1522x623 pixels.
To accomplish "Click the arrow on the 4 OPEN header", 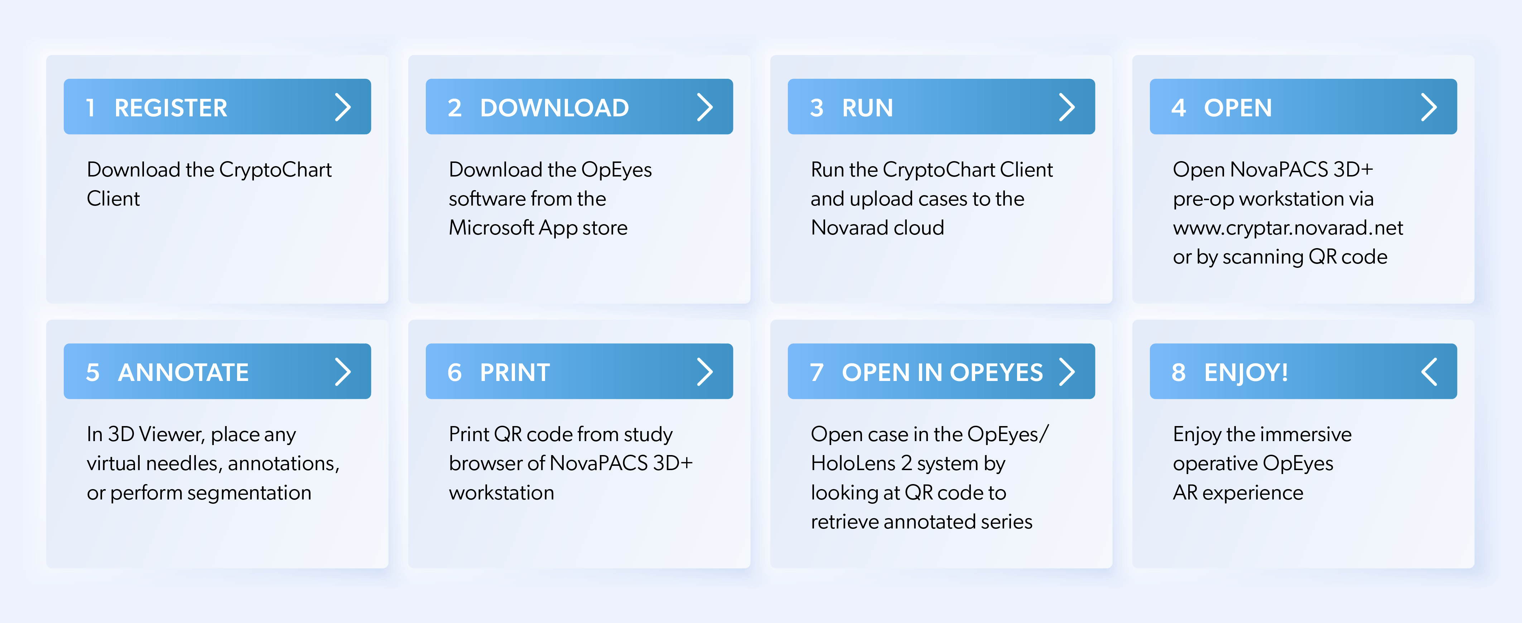I will coord(1429,107).
